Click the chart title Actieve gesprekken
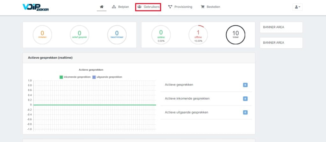This screenshot has width=326, height=142. click(91, 70)
